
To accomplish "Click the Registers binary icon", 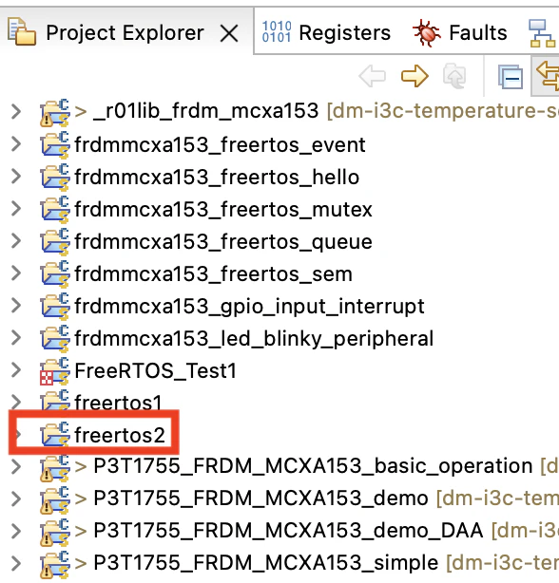I will click(277, 32).
